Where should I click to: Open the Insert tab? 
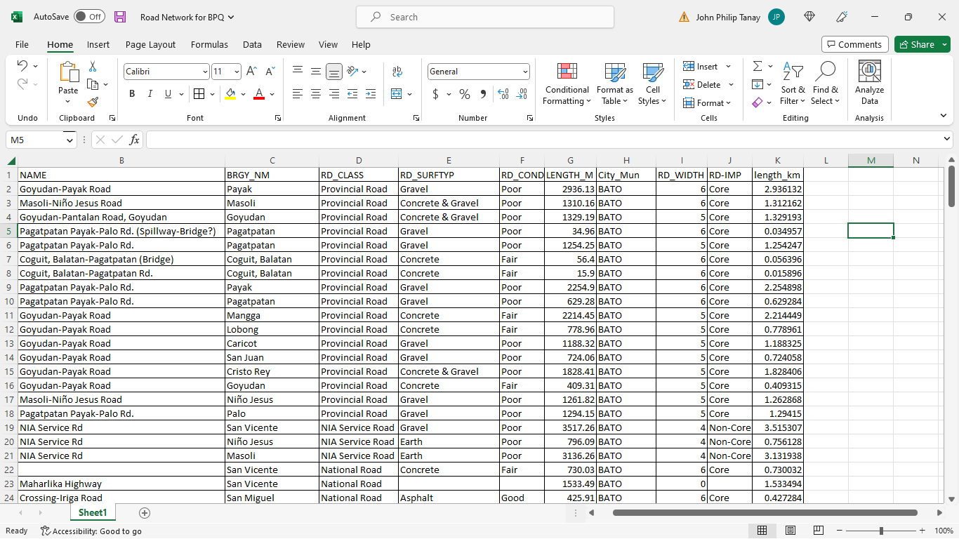click(x=98, y=44)
